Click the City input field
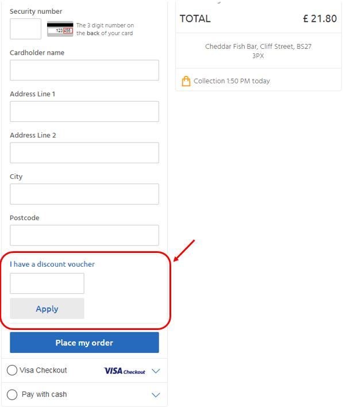343x407 pixels. [84, 194]
